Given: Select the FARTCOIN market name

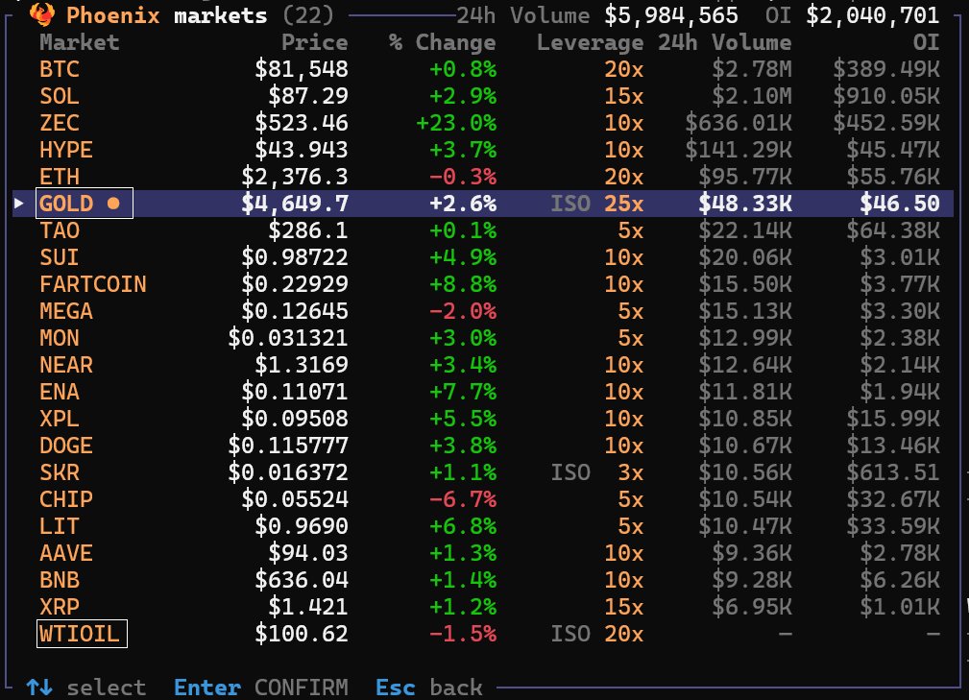Looking at the screenshot, I should point(93,284).
